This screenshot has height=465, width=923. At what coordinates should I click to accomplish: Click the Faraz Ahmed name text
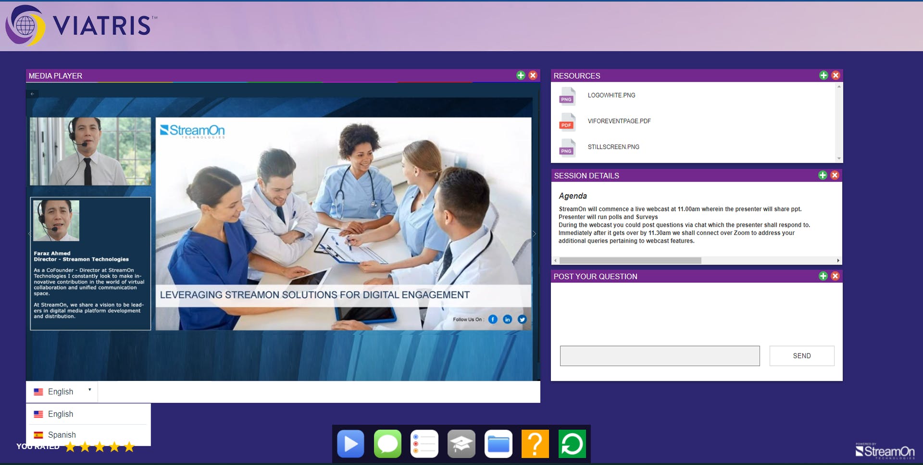point(52,253)
